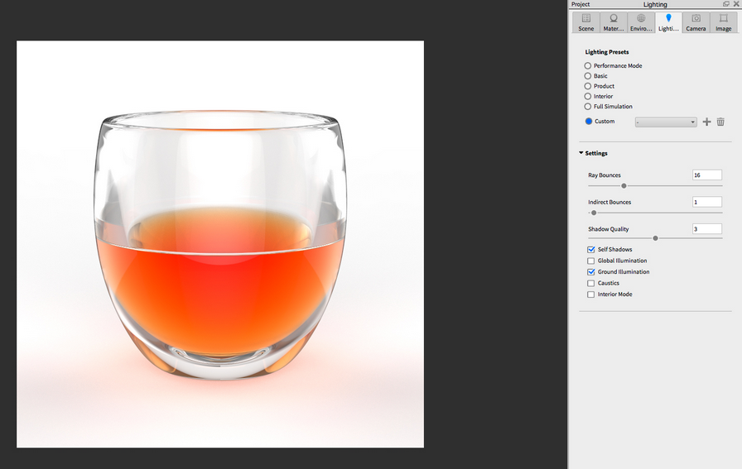Screen dimensions: 742x469
Task: Open the Environment tab
Action: pyautogui.click(x=641, y=22)
